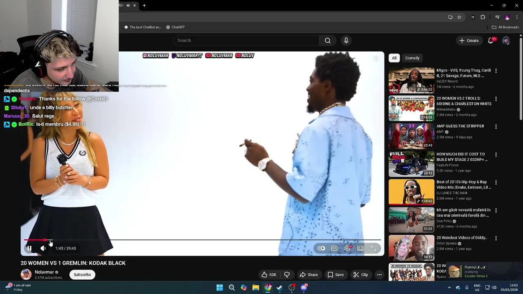523x294 pixels.
Task: Bookmark this page with the star icon
Action: click(x=459, y=17)
